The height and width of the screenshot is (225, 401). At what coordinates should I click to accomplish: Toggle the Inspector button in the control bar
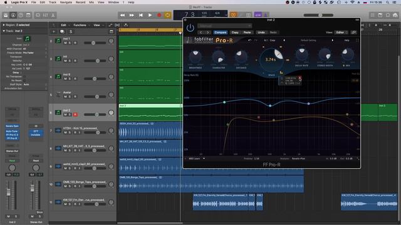(13, 15)
